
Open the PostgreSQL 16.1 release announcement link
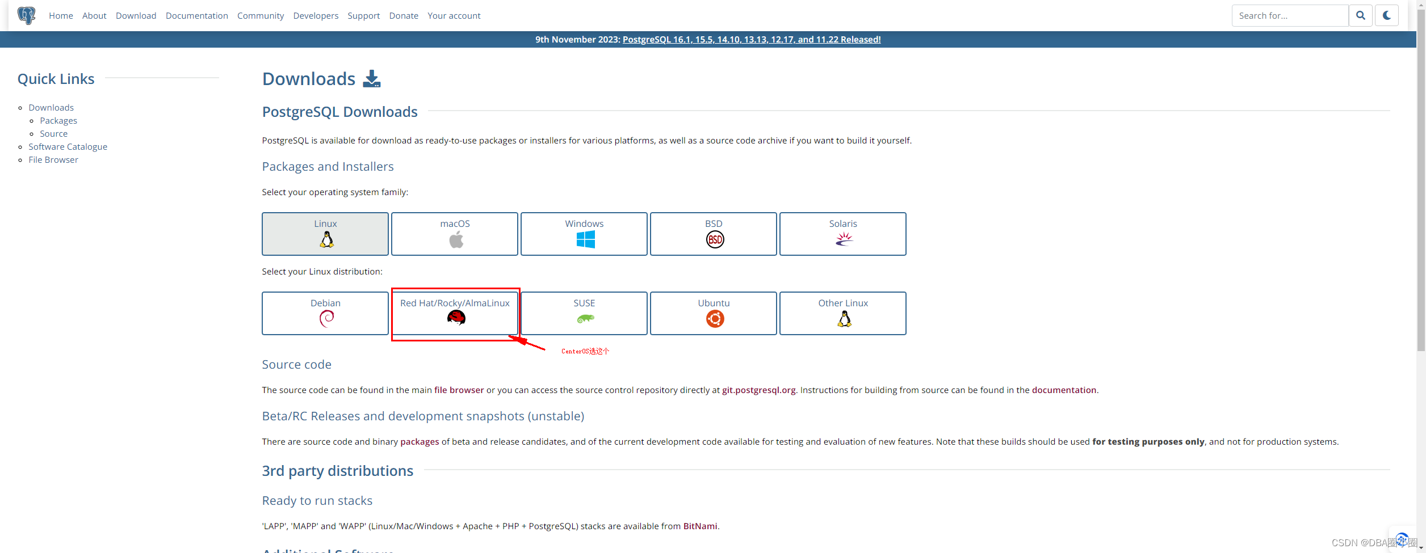click(x=752, y=39)
